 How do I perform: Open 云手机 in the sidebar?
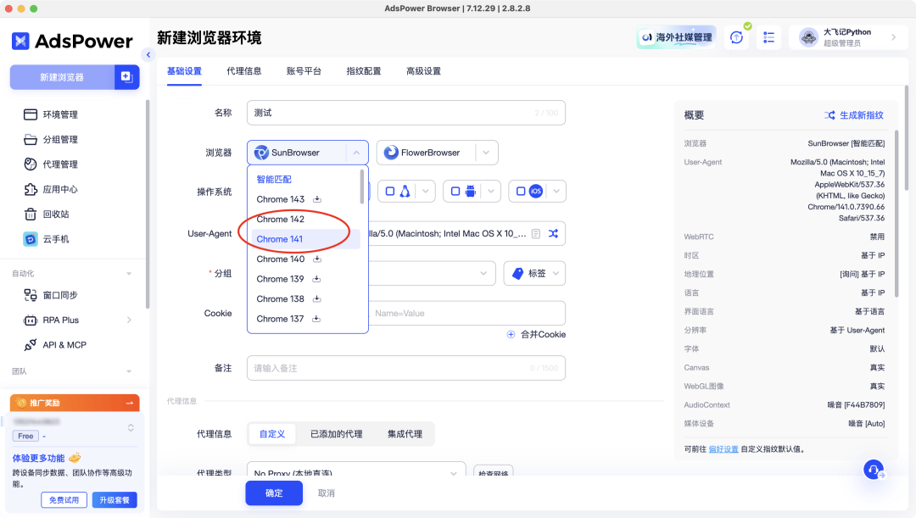pos(46,239)
